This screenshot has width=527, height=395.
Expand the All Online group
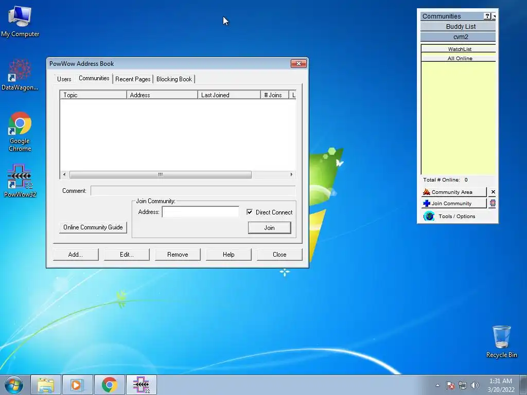click(x=459, y=58)
